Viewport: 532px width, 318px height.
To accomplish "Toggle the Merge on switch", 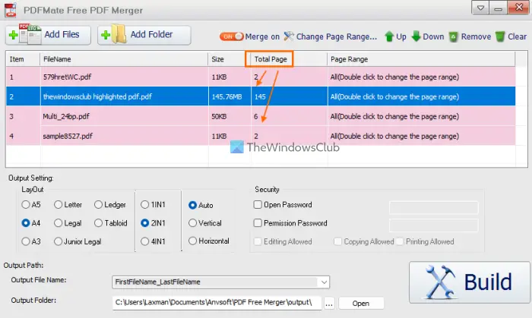I will pyautogui.click(x=231, y=36).
